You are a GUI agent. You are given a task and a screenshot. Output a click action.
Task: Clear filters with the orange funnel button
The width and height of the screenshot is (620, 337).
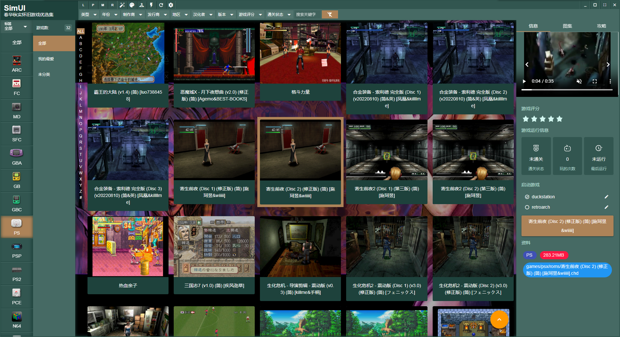(x=330, y=14)
